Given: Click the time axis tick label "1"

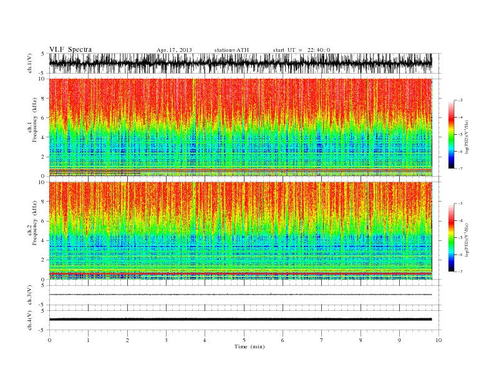Looking at the screenshot, I should [x=88, y=340].
